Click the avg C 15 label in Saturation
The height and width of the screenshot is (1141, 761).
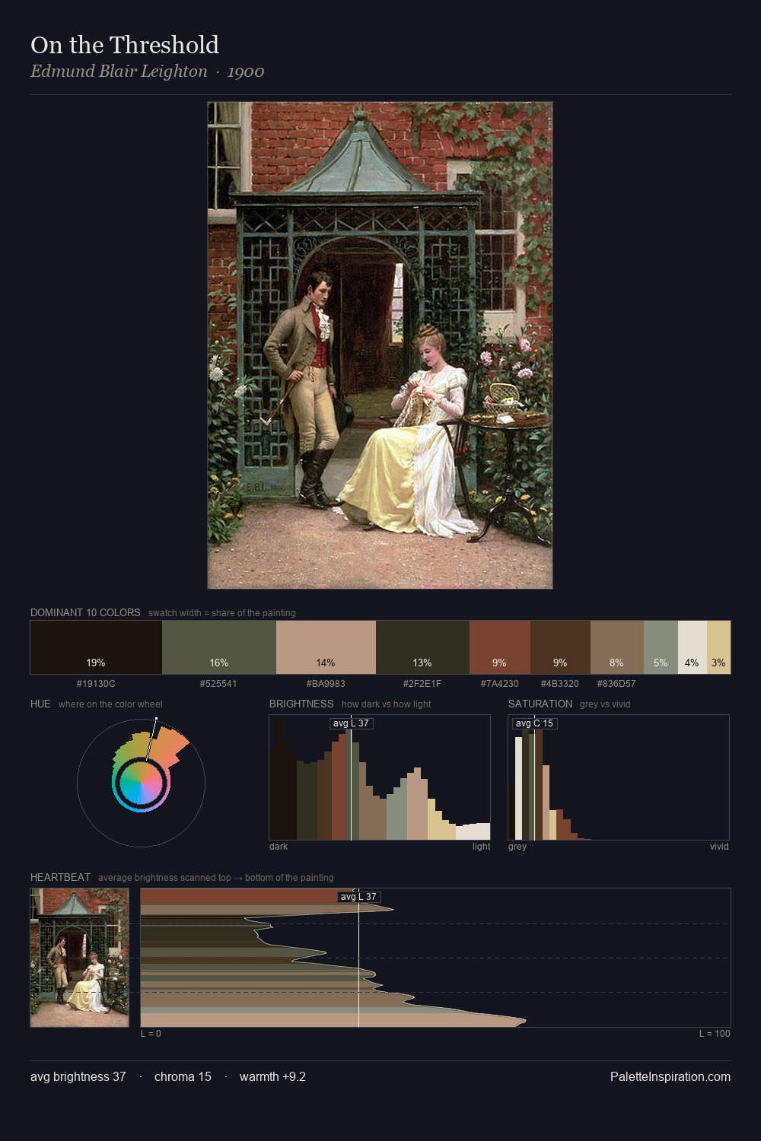(x=534, y=723)
